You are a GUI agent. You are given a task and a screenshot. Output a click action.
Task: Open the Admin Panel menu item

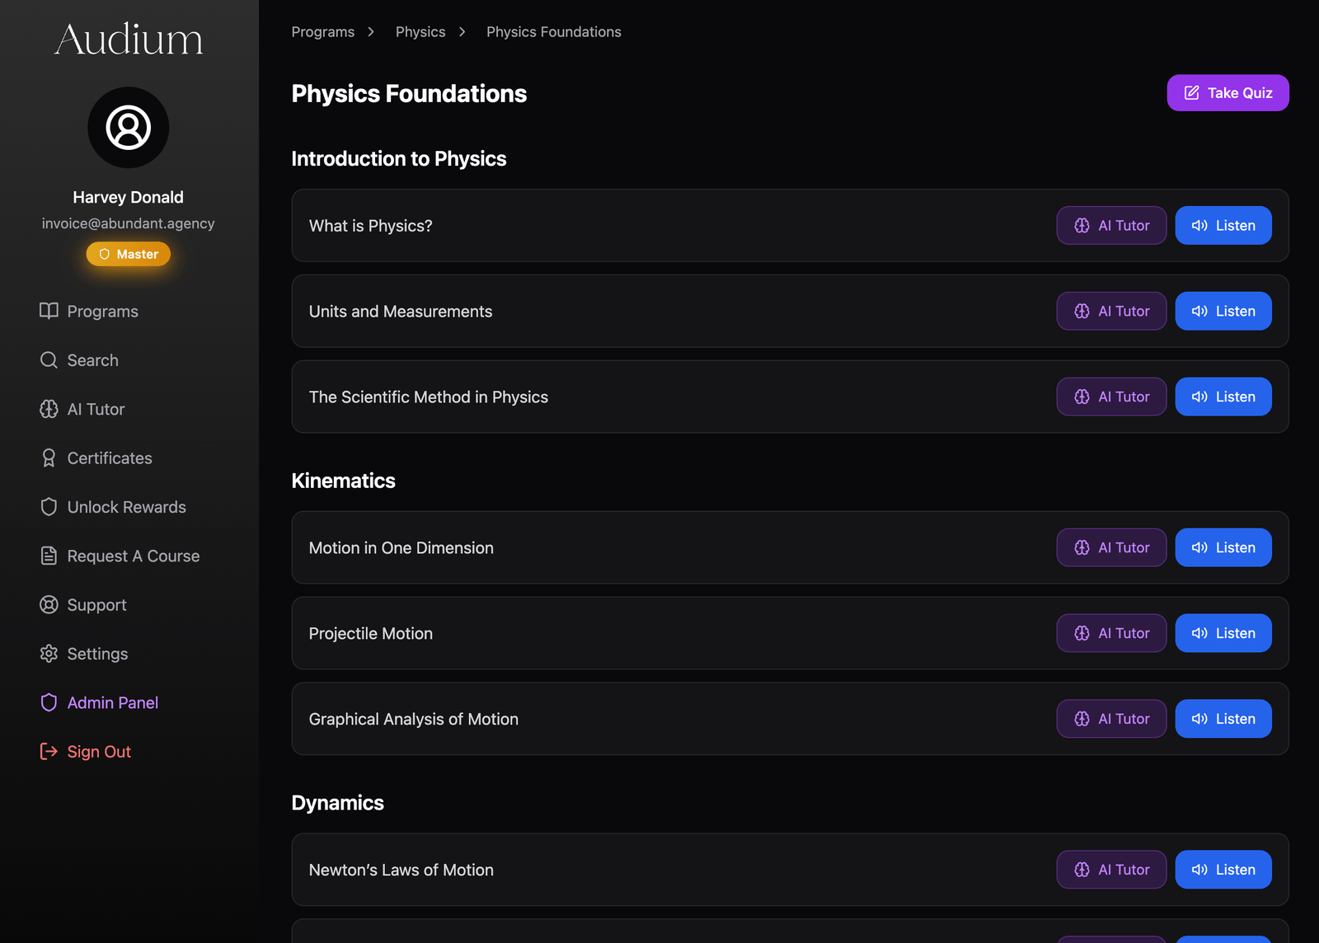pos(112,703)
